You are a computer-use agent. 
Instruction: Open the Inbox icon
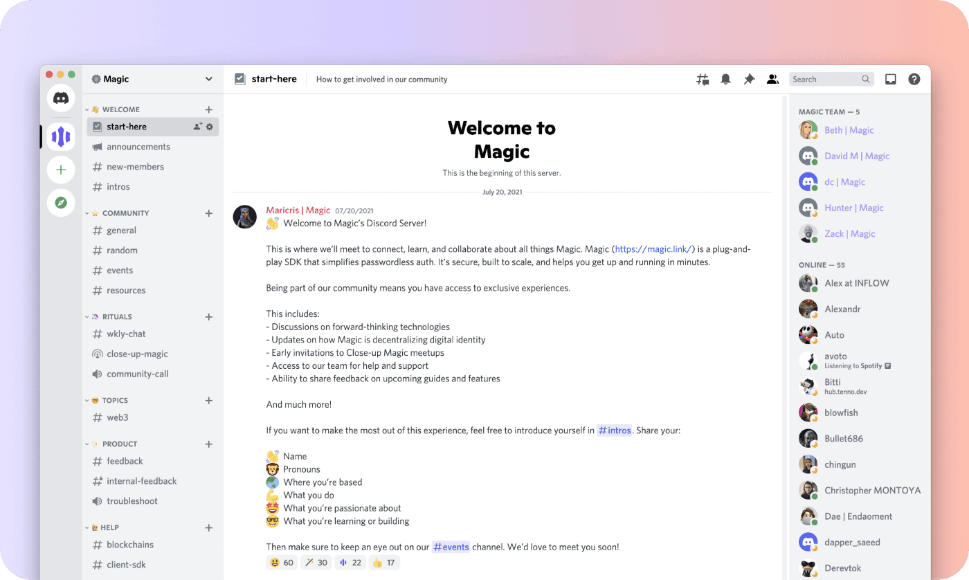tap(891, 80)
